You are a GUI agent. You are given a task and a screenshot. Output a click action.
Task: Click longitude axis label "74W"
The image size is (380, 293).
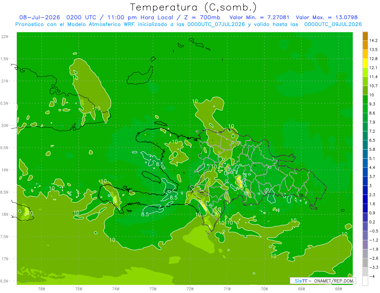pyautogui.click(x=116, y=289)
